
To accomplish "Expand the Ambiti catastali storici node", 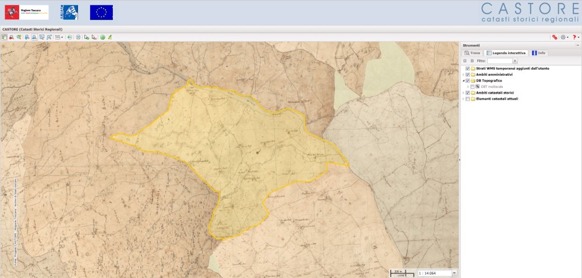I will tap(464, 92).
